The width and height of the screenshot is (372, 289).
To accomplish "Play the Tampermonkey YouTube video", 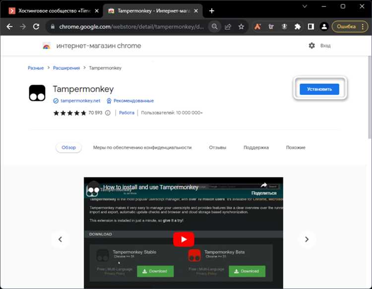I will point(184,240).
